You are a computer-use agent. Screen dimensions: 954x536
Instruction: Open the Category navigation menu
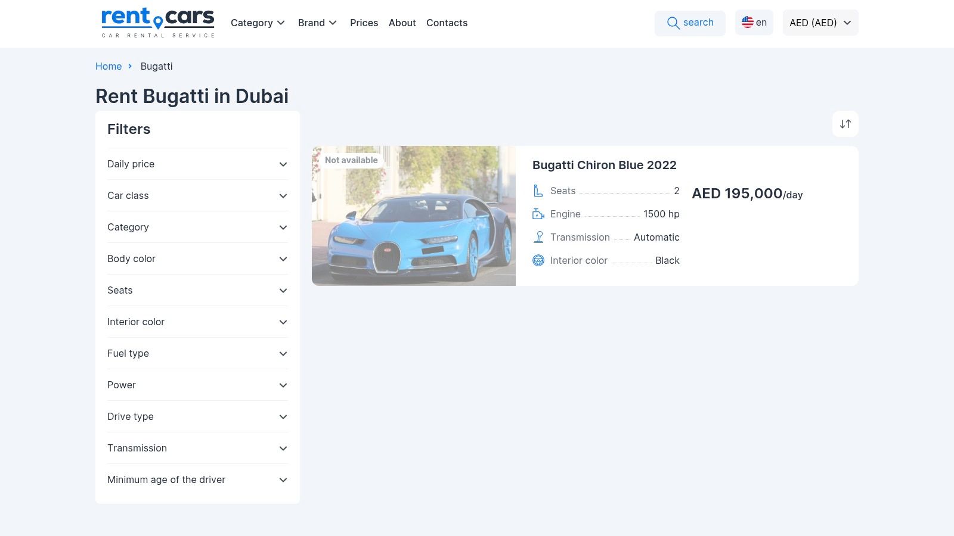[x=258, y=23]
